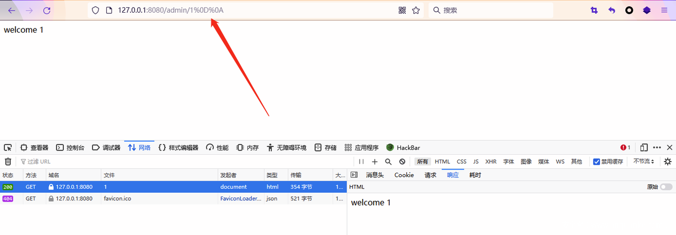Show the page QR code icon

coord(402,10)
